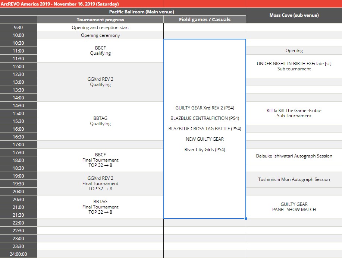The width and height of the screenshot is (342, 258).
Task: Click the 23:30 time cell
Action: click(18, 247)
